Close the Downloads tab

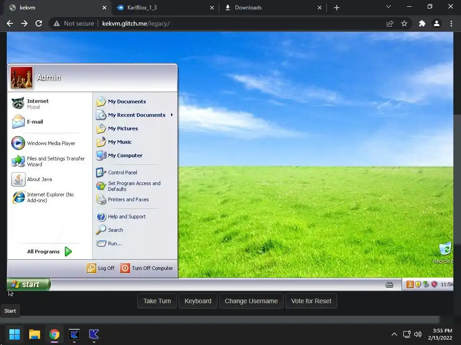(320, 8)
